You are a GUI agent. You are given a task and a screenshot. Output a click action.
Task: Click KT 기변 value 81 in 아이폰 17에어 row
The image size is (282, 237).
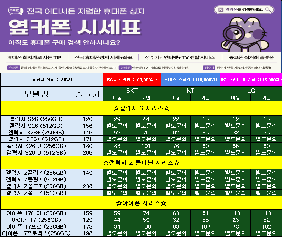pyautogui.click(x=205, y=213)
